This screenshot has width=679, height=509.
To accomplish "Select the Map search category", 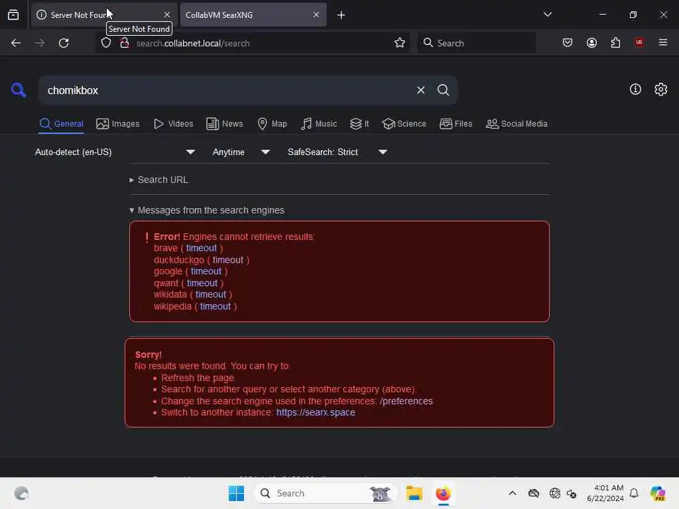I will coord(272,124).
